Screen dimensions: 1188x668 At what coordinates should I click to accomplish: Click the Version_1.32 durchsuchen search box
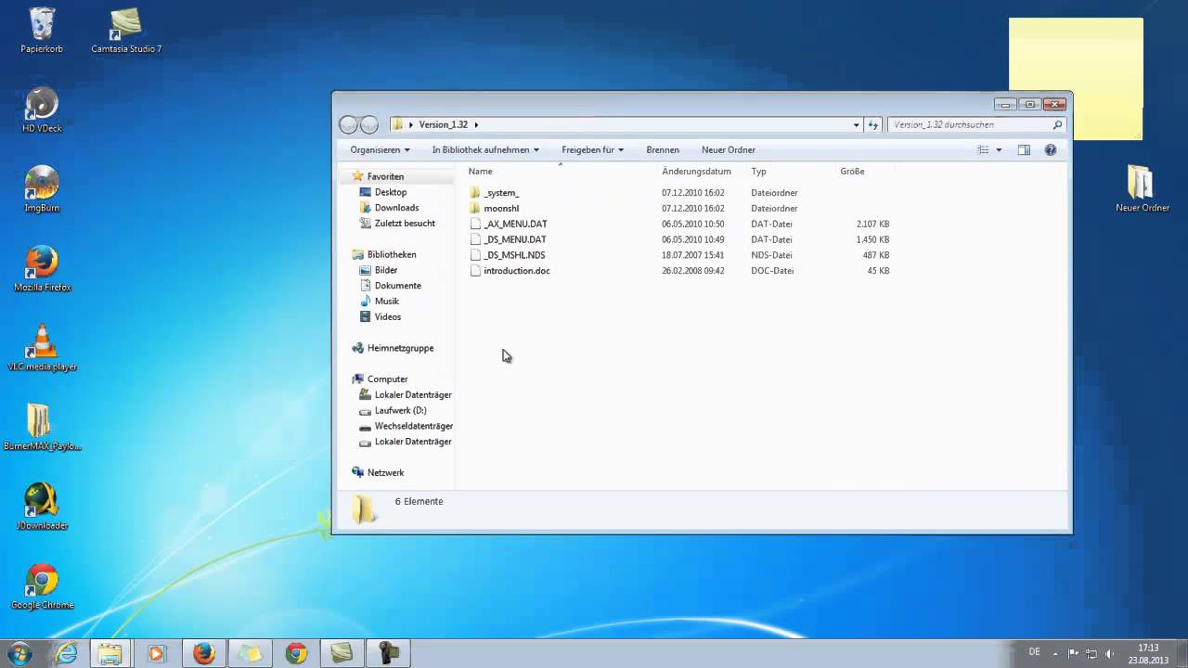click(976, 124)
